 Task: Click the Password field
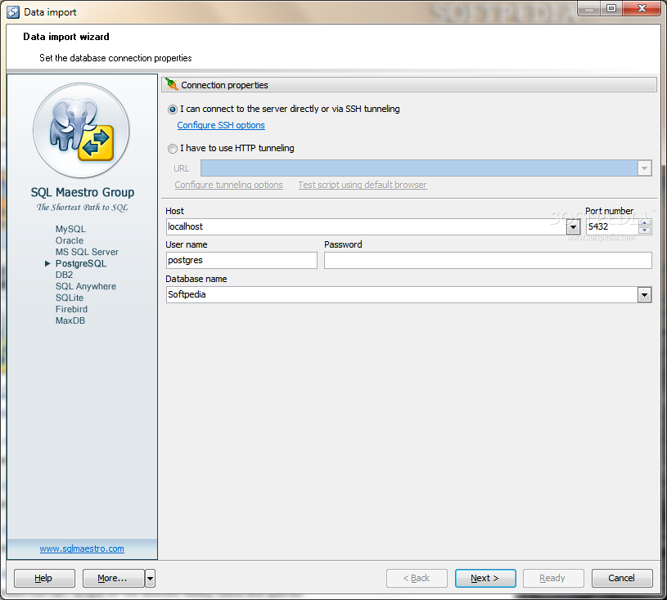click(488, 261)
